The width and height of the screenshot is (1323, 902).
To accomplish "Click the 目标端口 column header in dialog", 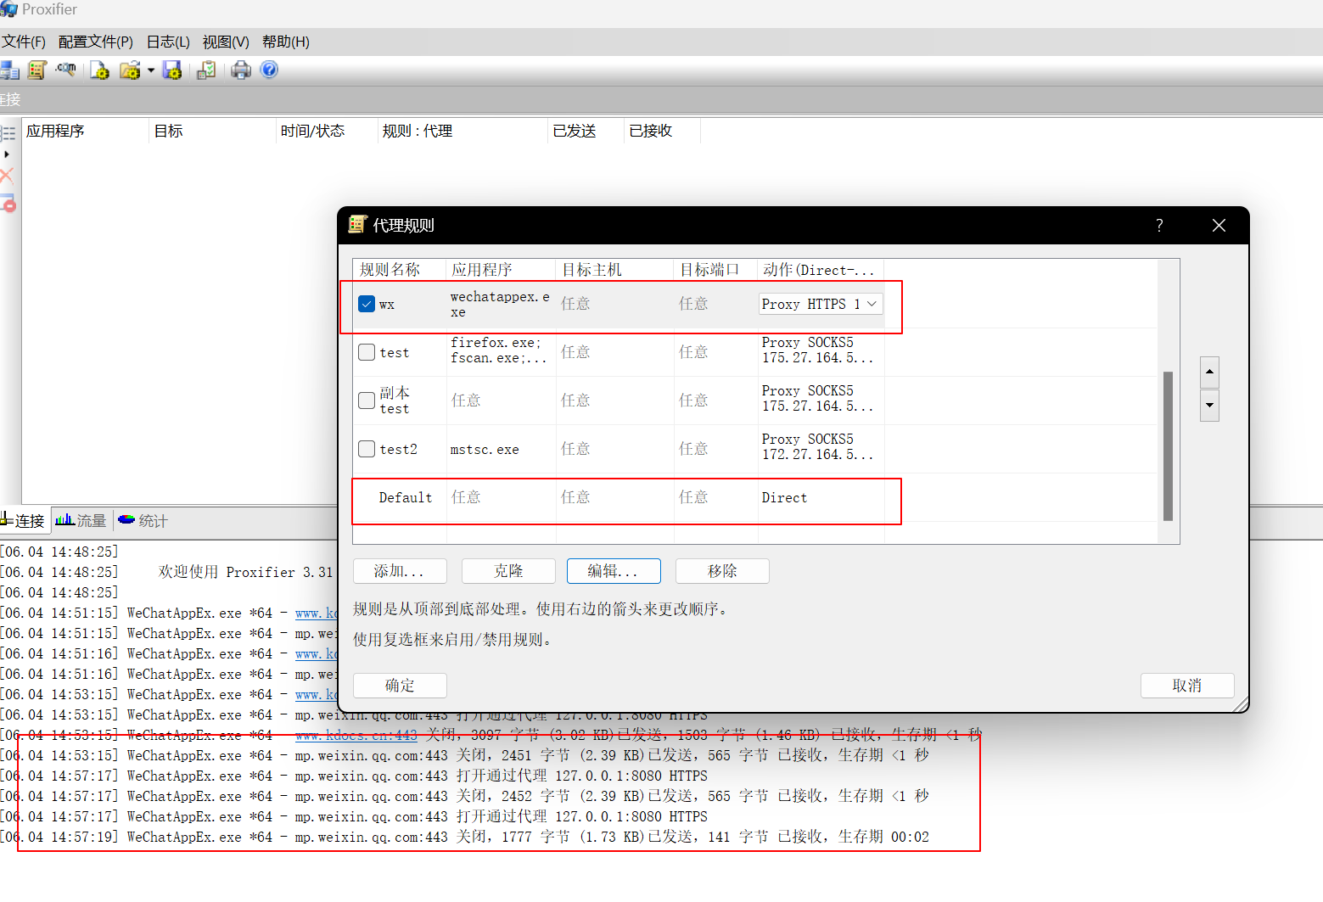I will [715, 270].
